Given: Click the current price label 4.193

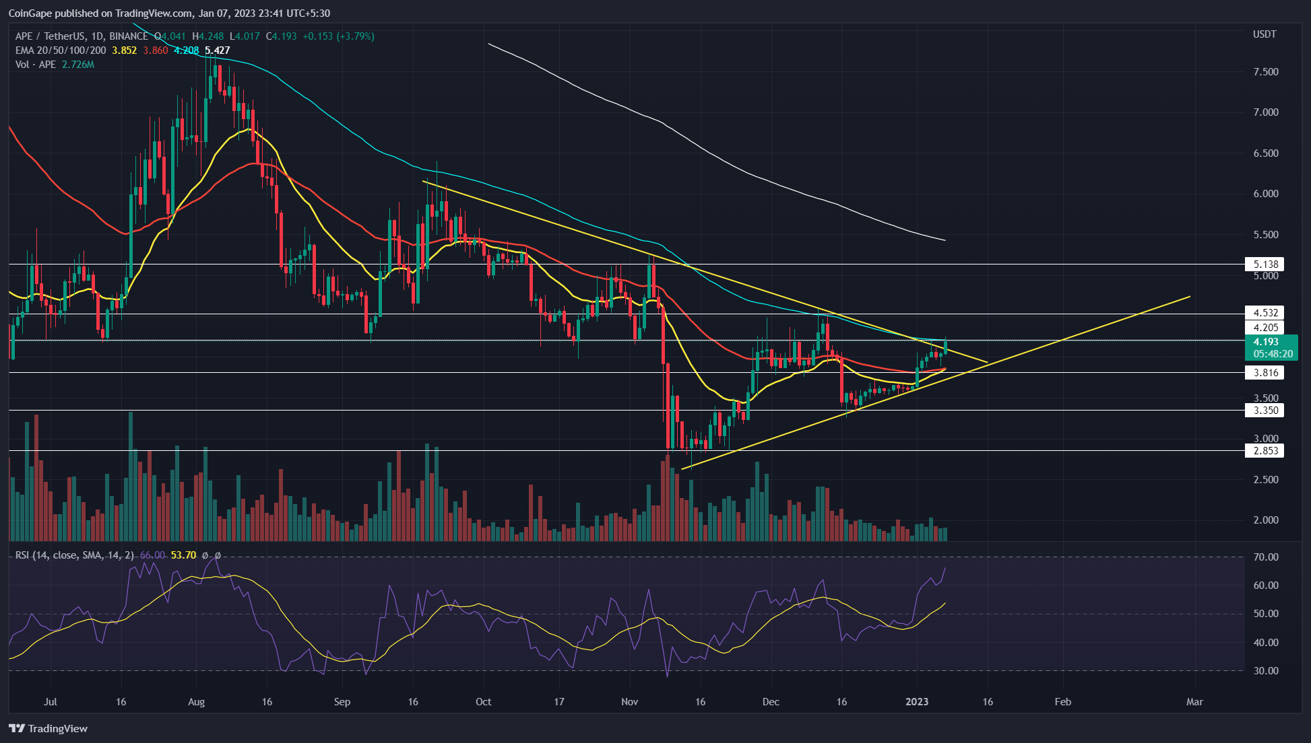Looking at the screenshot, I should pyautogui.click(x=1265, y=342).
